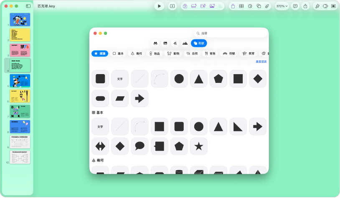
Task: Insert rounded square shape in suggestions
Action: click(x=100, y=79)
